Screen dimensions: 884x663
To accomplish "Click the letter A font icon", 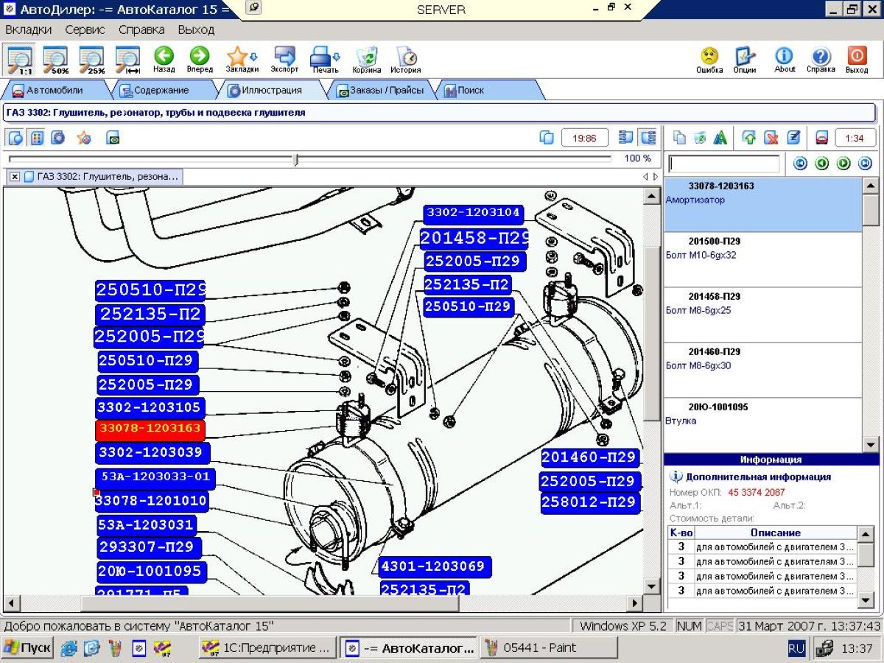I will coord(720,138).
